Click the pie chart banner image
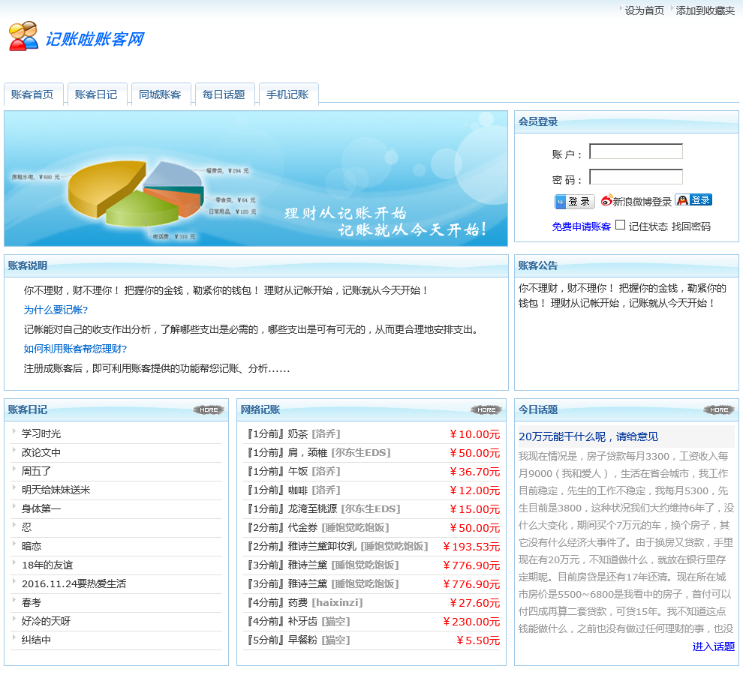Screen dimensions: 743x675 256,178
